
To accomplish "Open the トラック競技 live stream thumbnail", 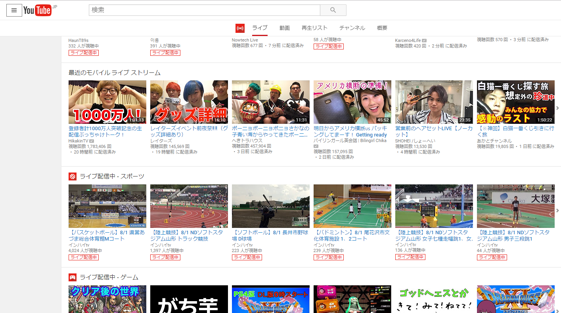I will [189, 206].
